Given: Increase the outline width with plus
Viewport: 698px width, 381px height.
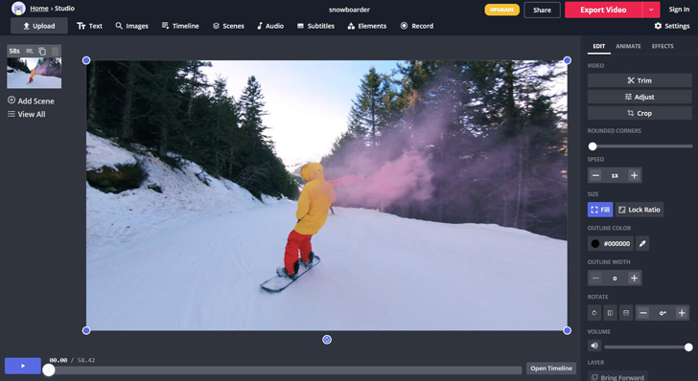Looking at the screenshot, I should (635, 279).
